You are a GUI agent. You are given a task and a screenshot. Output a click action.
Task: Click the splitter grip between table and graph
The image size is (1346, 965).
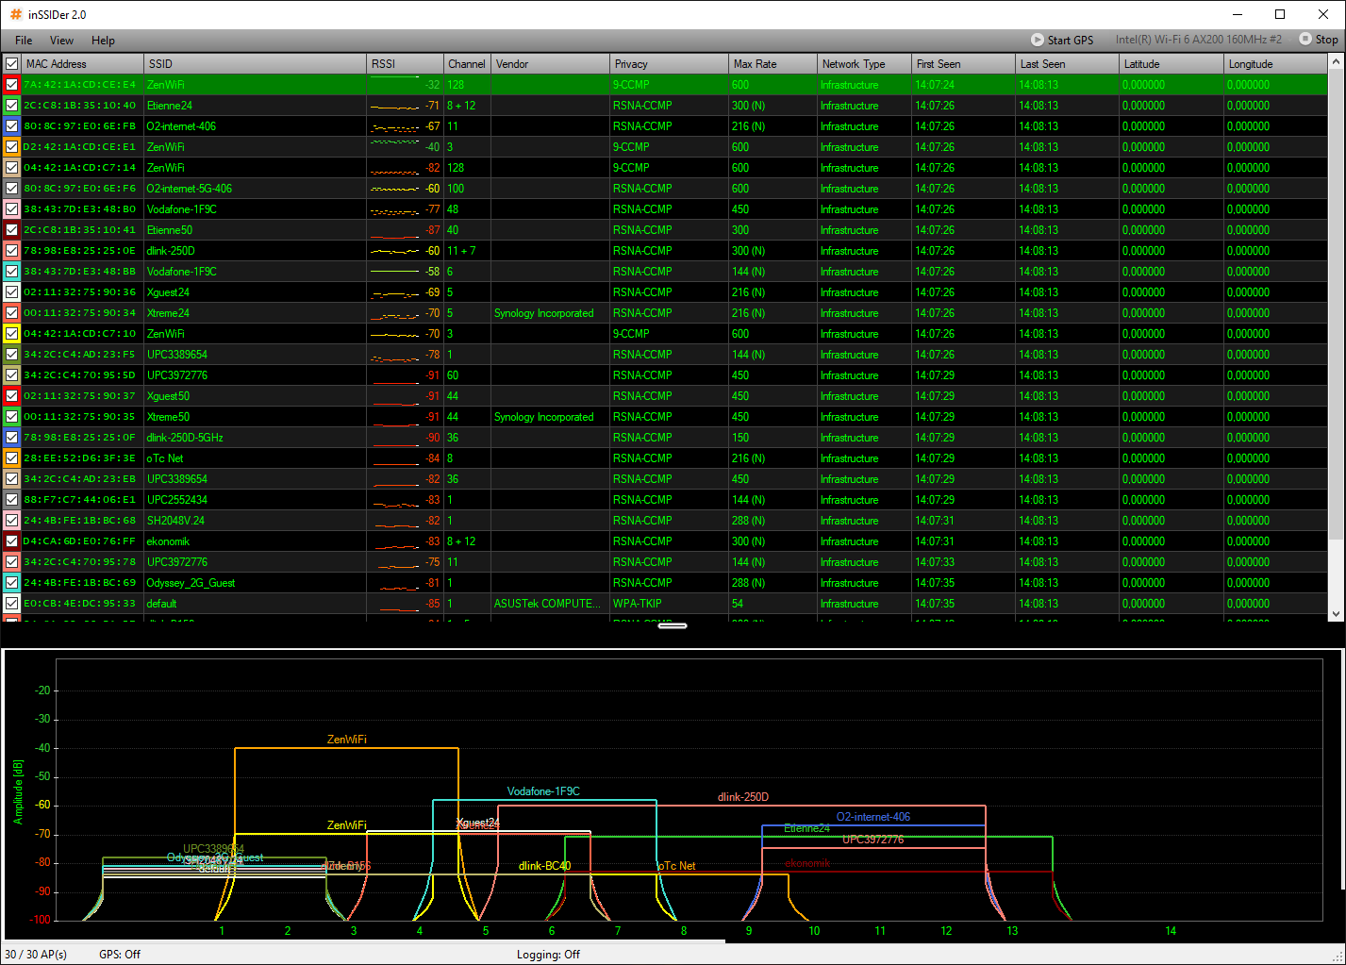[x=673, y=625]
